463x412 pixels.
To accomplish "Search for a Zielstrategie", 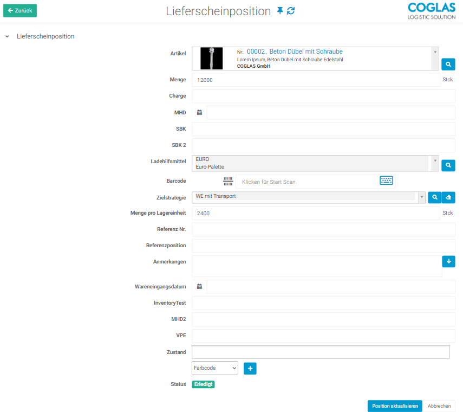I will click(434, 197).
